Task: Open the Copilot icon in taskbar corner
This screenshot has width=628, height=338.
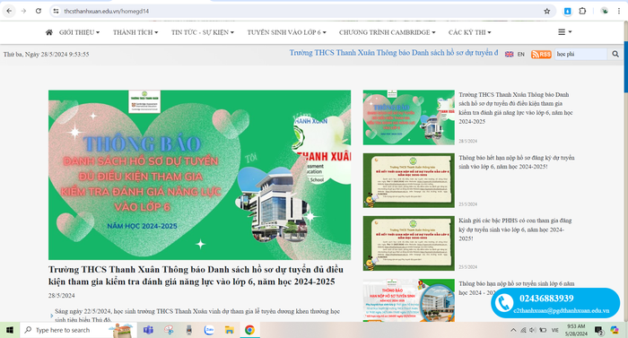Action: click(615, 330)
